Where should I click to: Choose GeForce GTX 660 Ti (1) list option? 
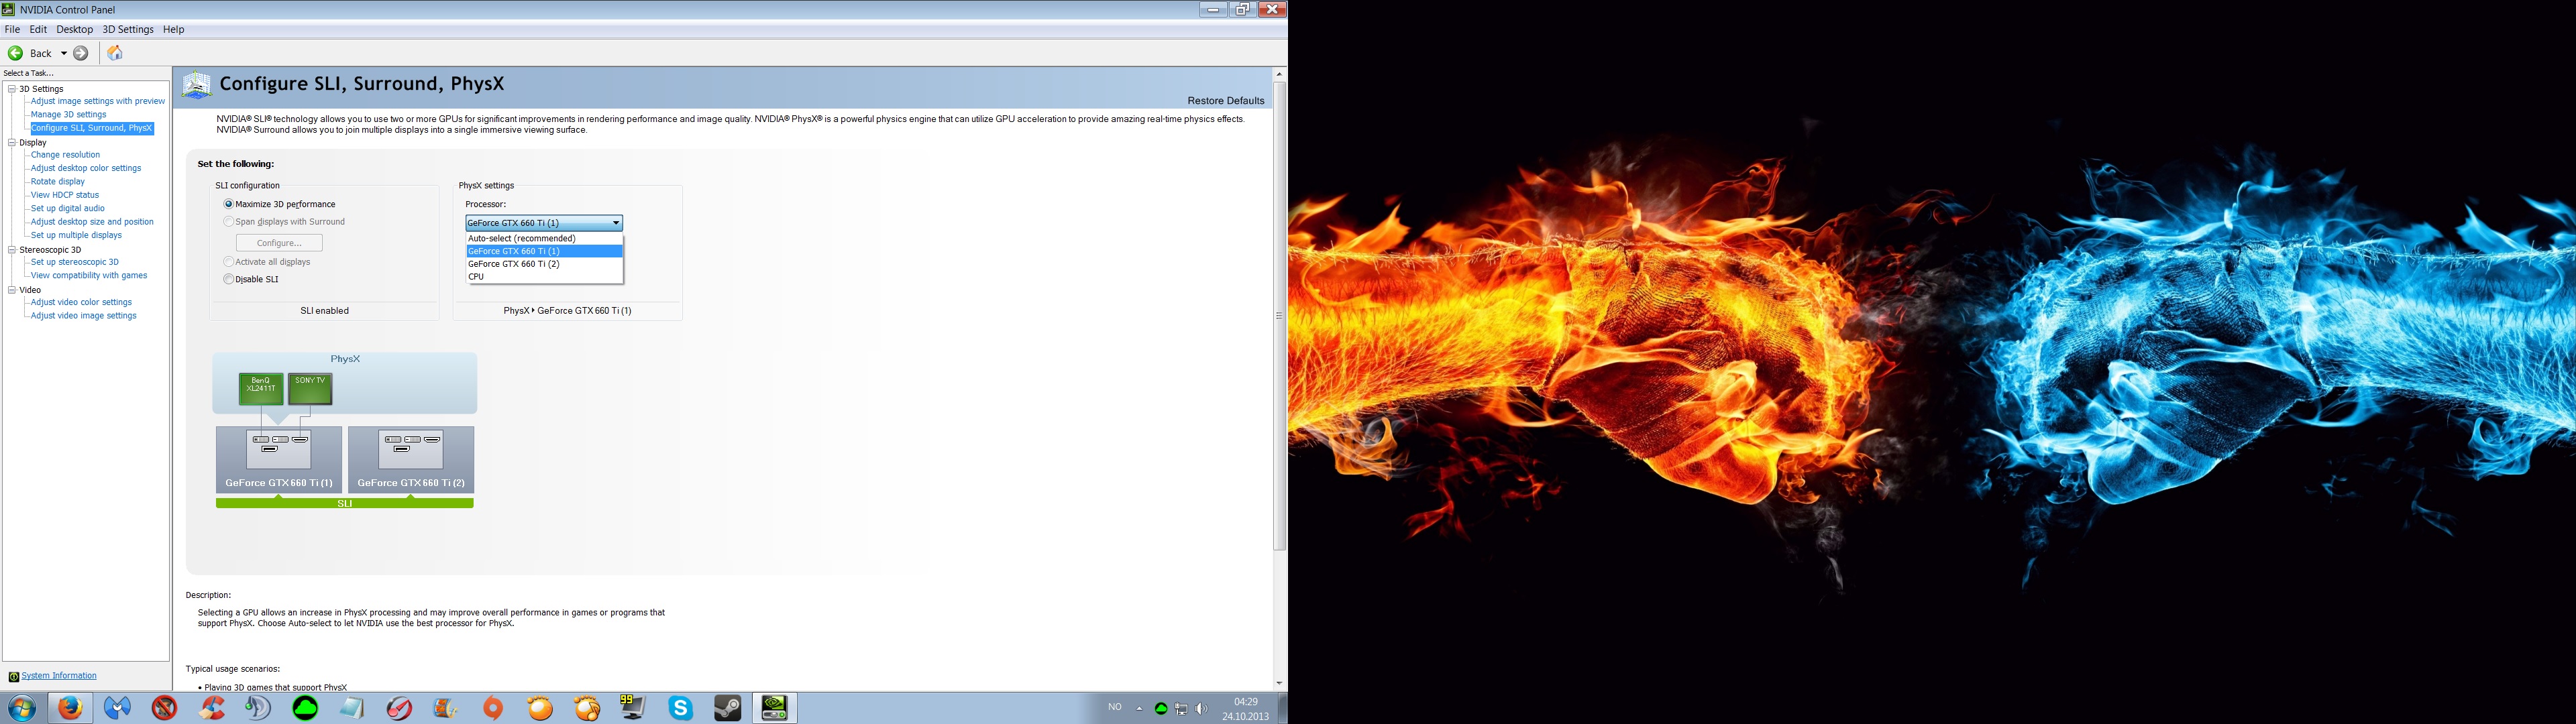click(x=544, y=251)
